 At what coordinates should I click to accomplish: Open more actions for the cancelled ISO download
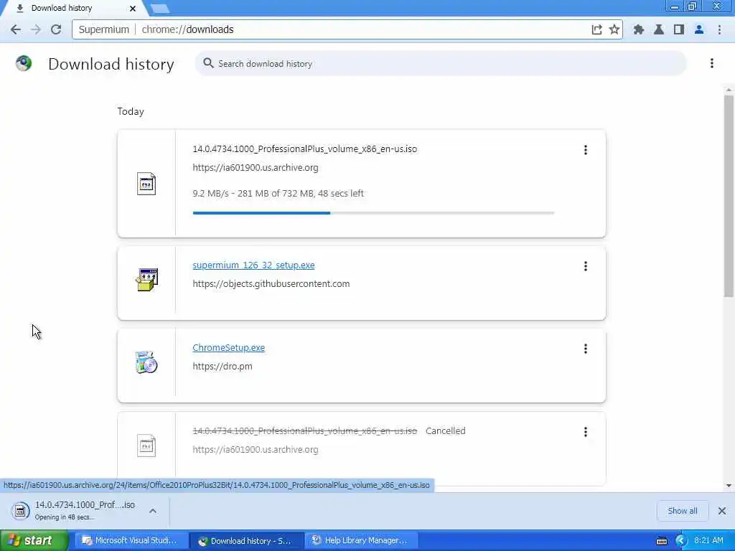(586, 432)
